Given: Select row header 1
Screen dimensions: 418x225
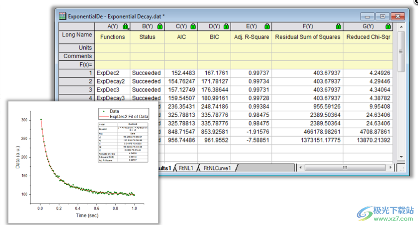Looking at the screenshot, I should (77, 73).
